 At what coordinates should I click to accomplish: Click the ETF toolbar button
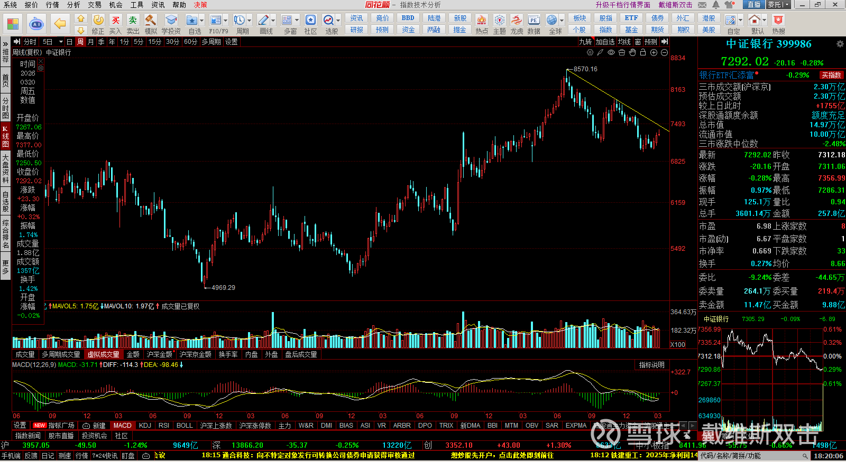click(x=631, y=18)
